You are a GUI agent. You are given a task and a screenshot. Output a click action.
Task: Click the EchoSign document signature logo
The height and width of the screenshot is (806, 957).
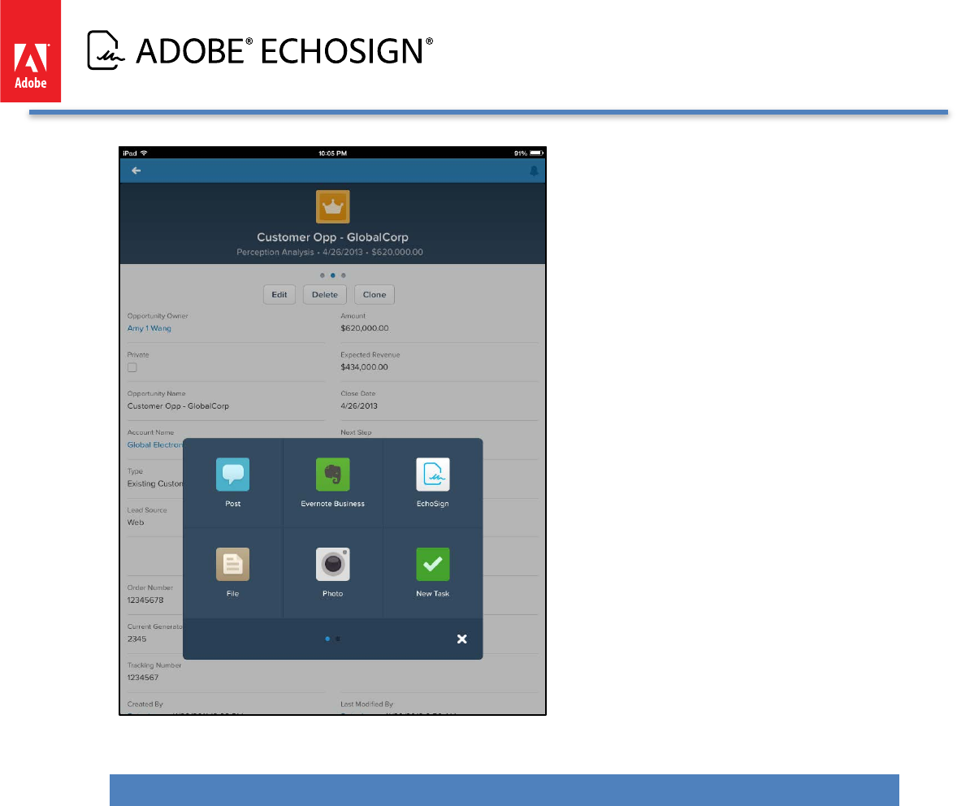tap(106, 50)
